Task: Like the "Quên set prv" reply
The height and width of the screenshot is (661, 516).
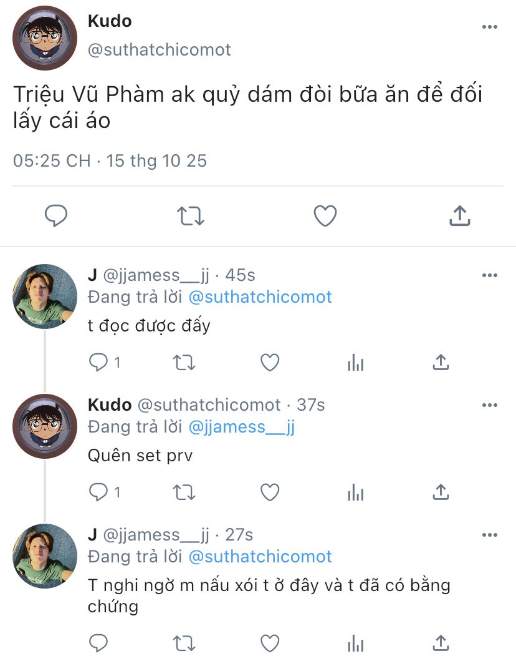Action: point(270,492)
